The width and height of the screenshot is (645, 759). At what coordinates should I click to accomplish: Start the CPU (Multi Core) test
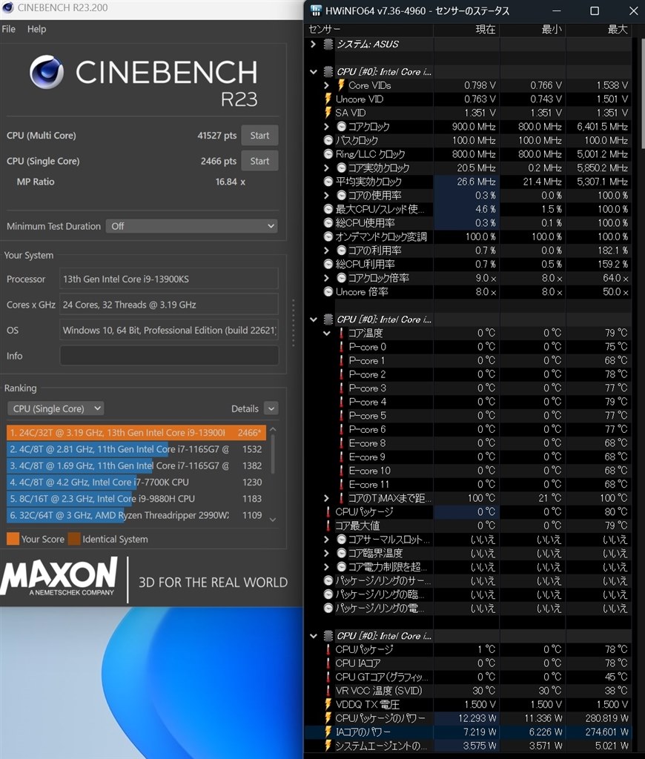259,136
